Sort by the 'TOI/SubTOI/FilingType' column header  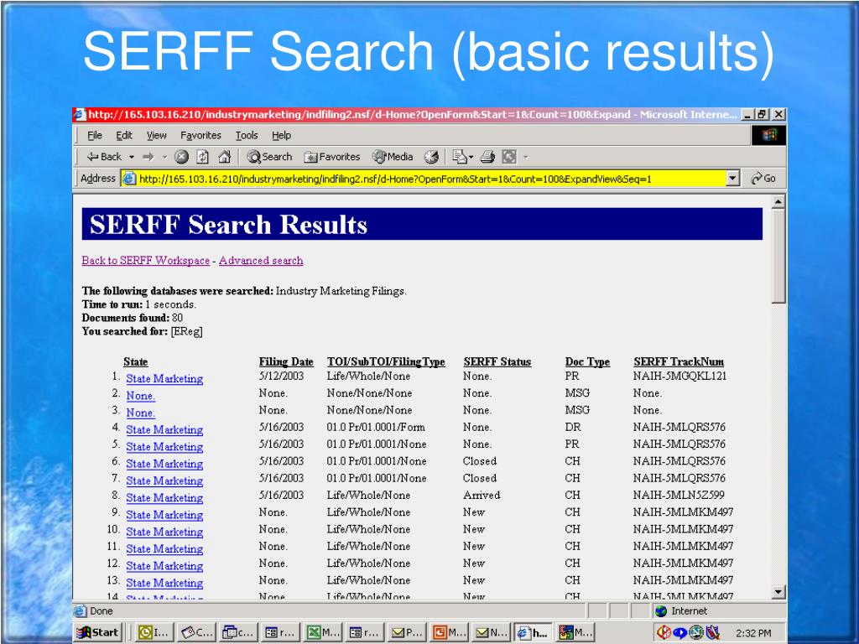[386, 362]
